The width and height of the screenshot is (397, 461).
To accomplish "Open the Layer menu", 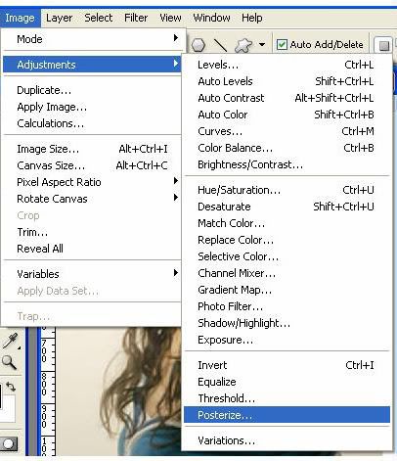I will (60, 18).
